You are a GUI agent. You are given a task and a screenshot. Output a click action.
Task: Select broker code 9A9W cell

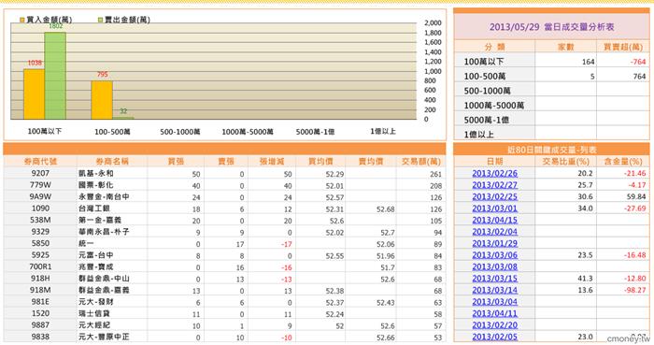pyautogui.click(x=40, y=196)
